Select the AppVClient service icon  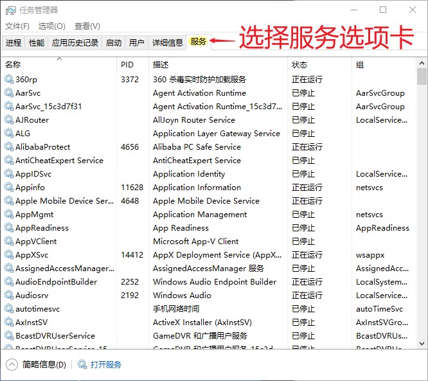point(9,242)
